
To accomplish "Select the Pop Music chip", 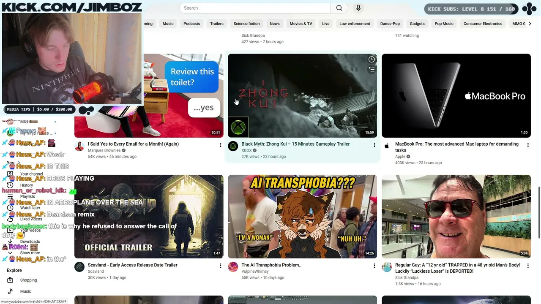I will point(444,24).
